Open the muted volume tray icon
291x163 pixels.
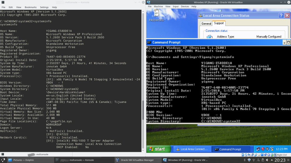pos(267,160)
